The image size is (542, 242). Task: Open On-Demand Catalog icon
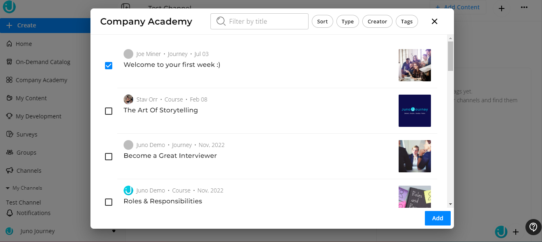tap(9, 62)
